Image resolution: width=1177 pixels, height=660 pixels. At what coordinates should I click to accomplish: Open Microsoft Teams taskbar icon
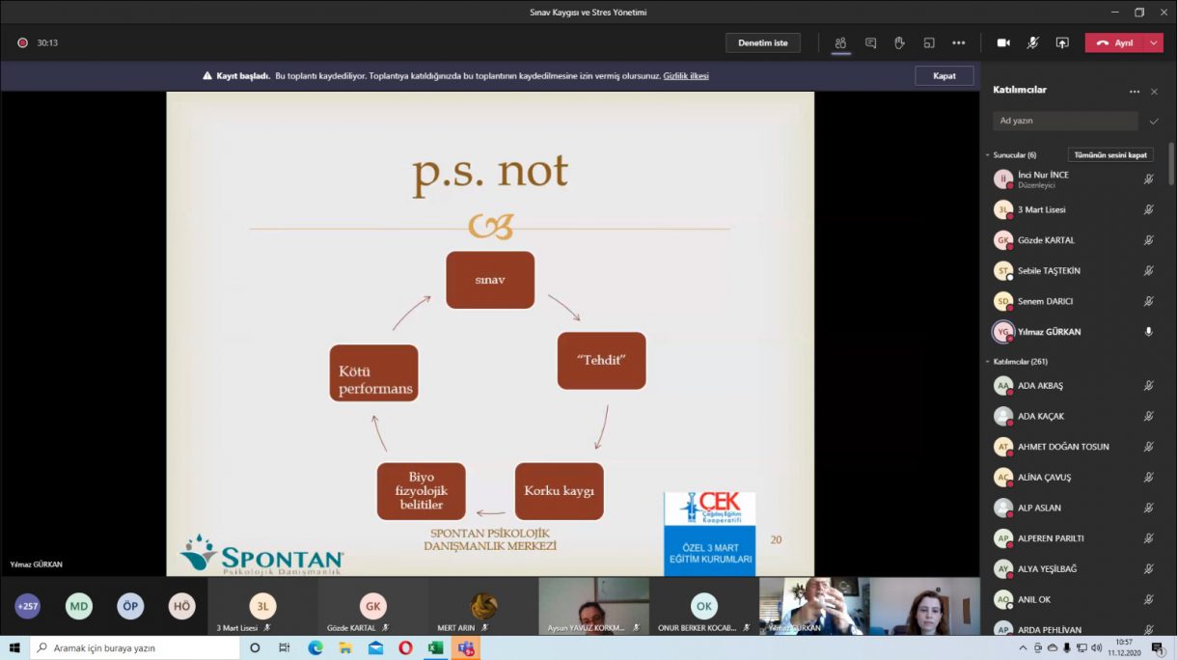(x=466, y=647)
